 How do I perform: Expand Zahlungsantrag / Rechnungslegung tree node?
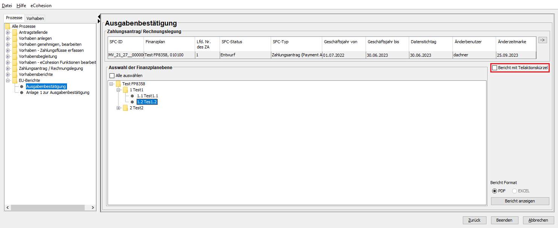coord(8,68)
